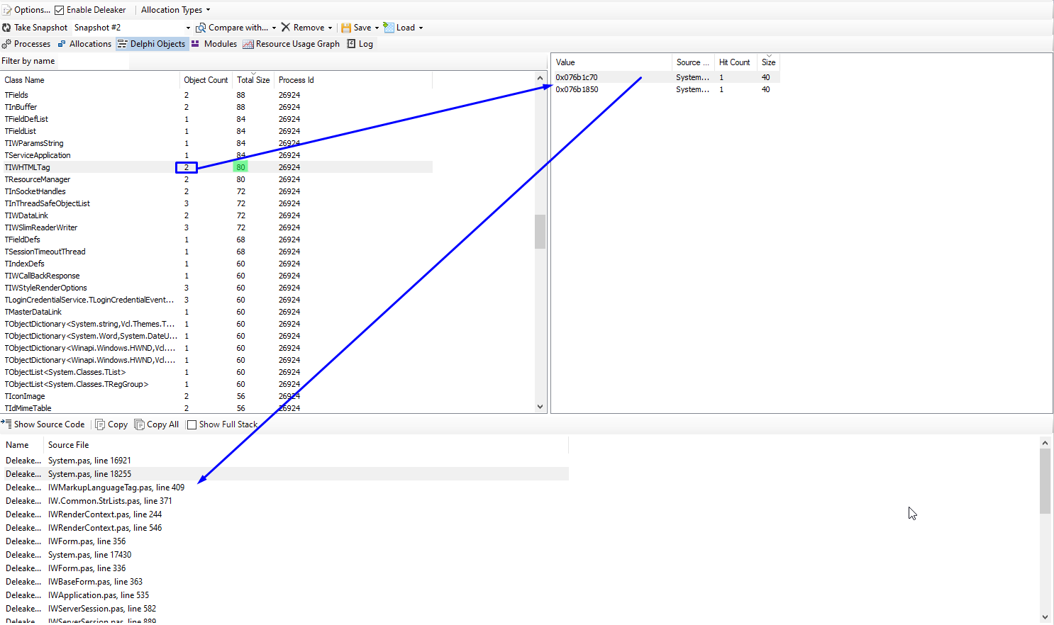Click the Compare with magnifier icon
The image size is (1054, 625).
point(201,28)
